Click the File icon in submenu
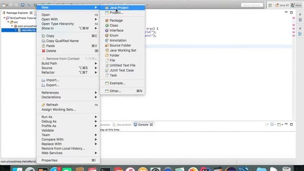304x171 pixels. click(107, 60)
